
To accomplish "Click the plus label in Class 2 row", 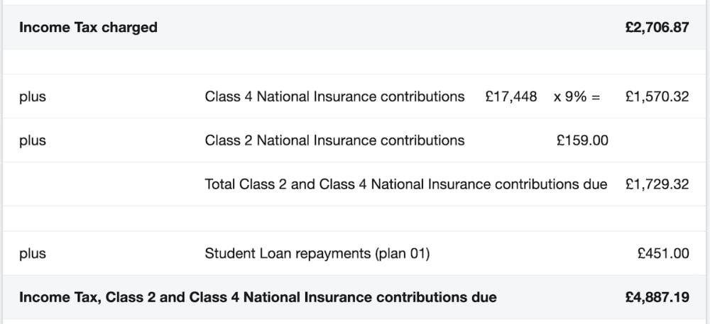I will [33, 141].
